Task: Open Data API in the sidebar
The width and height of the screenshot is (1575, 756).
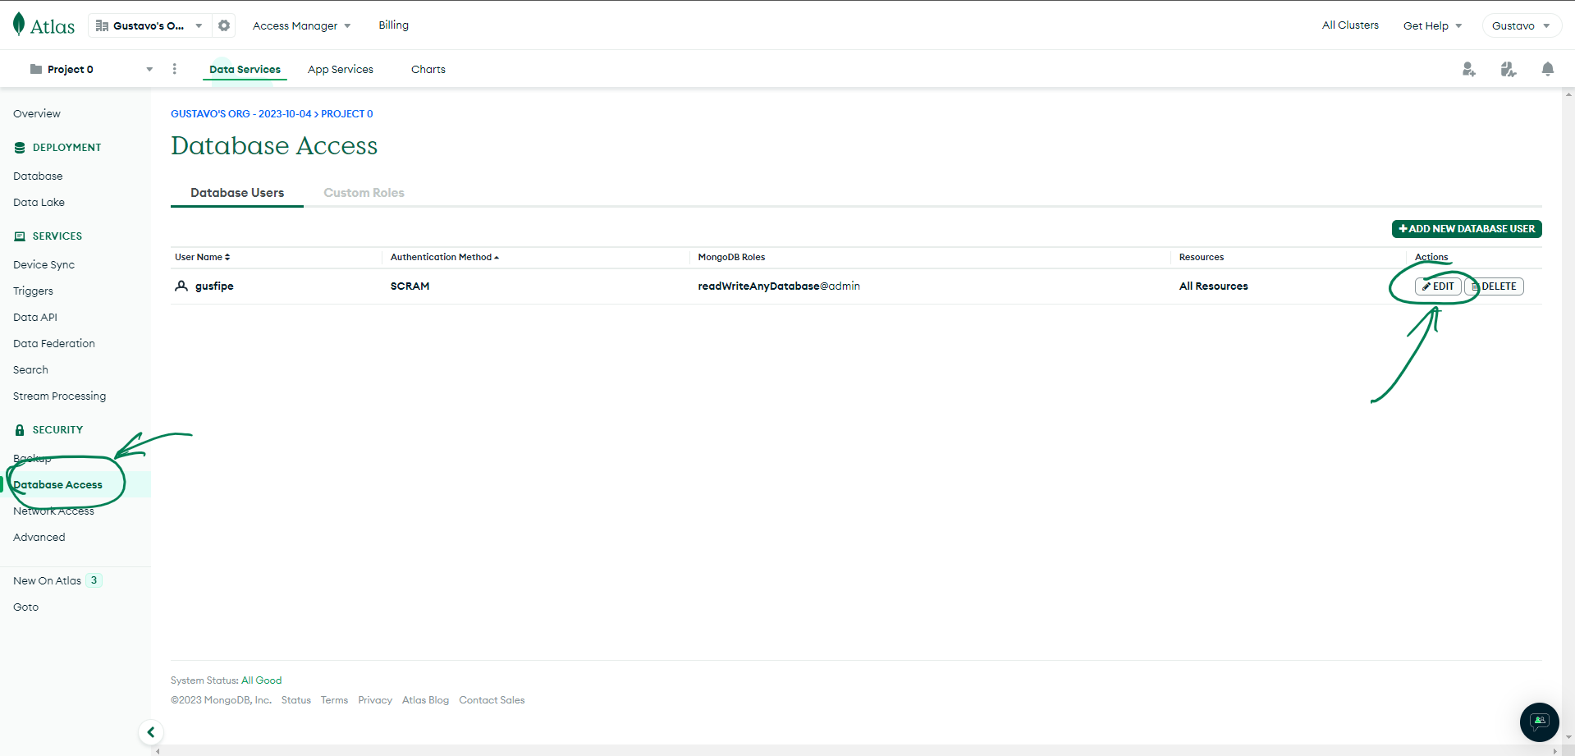Action: [35, 318]
